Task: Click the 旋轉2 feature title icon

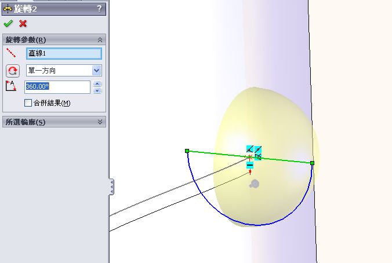Action: (x=8, y=9)
